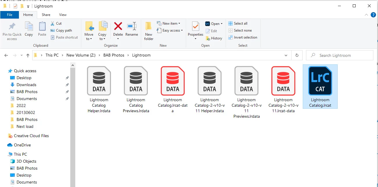This screenshot has height=187, width=378.
Task: Navigate back with the Back arrow
Action: point(6,55)
